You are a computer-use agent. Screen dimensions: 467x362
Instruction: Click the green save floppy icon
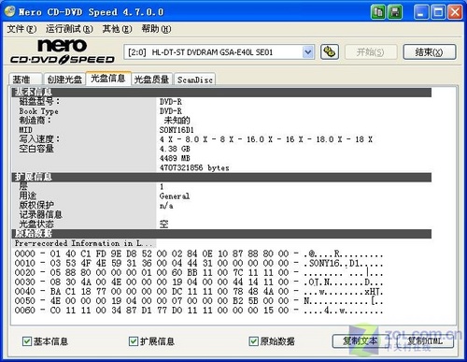click(x=395, y=12)
